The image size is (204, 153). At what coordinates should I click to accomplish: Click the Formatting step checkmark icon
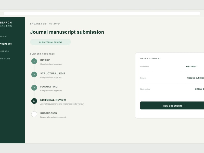coord(34,88)
